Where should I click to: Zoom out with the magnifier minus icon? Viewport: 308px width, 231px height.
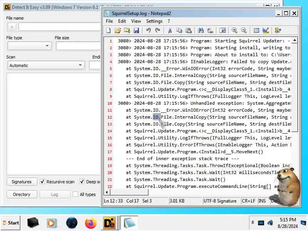(x=244, y=30)
